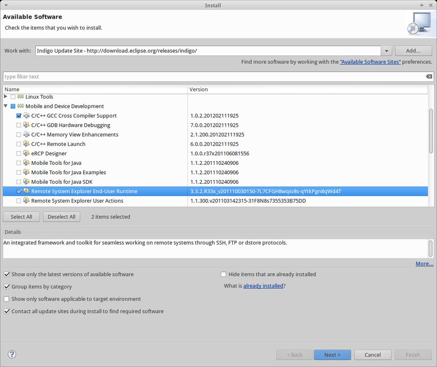Maximize the Install window with plus icon
The image size is (437, 367).
tap(422, 5)
